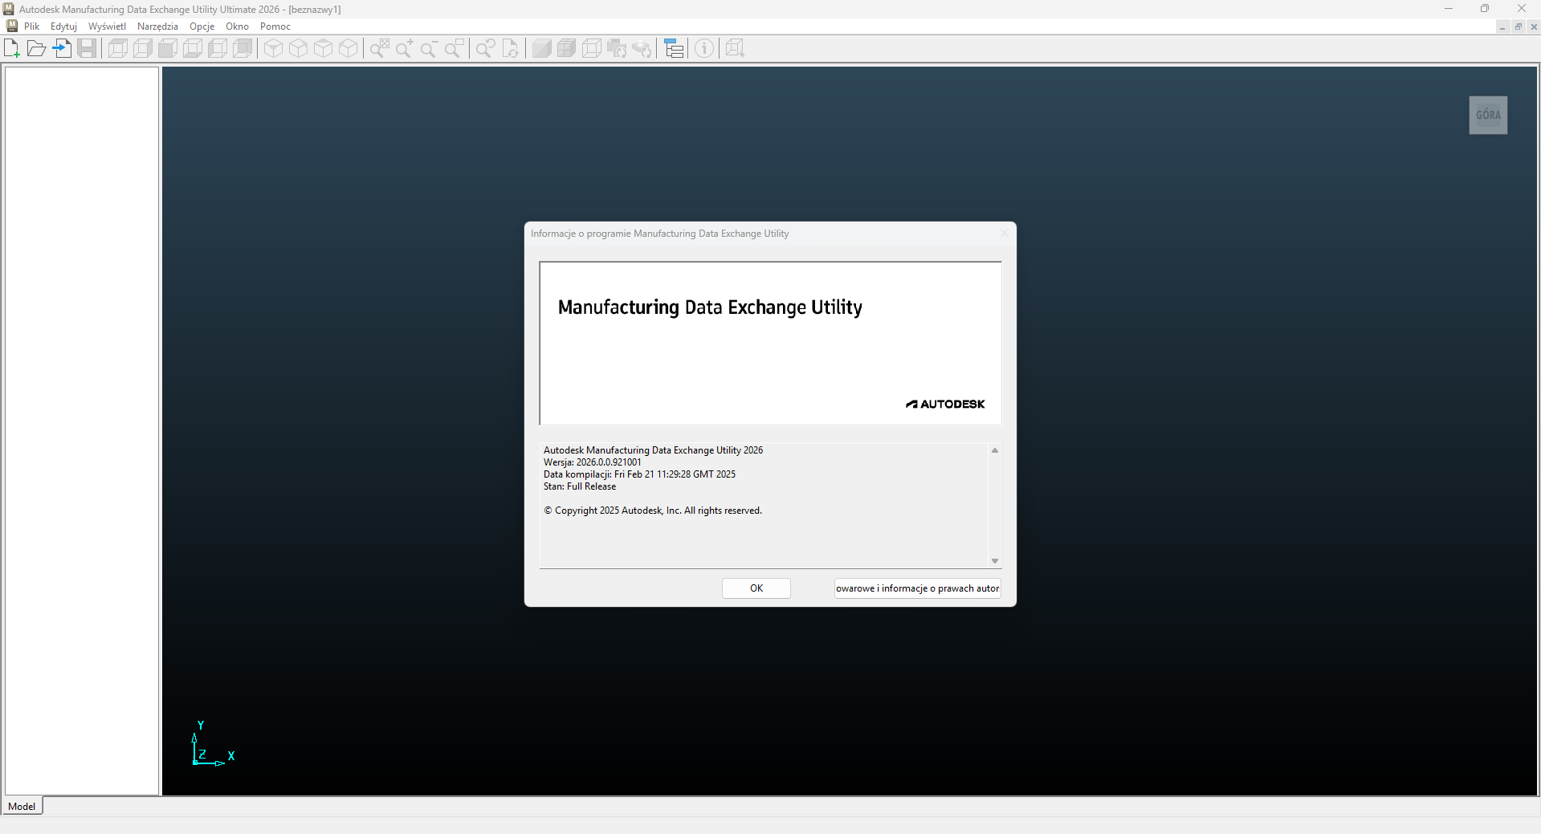Open the Pomoc menu
Viewport: 1541px width, 834px height.
coord(275,26)
